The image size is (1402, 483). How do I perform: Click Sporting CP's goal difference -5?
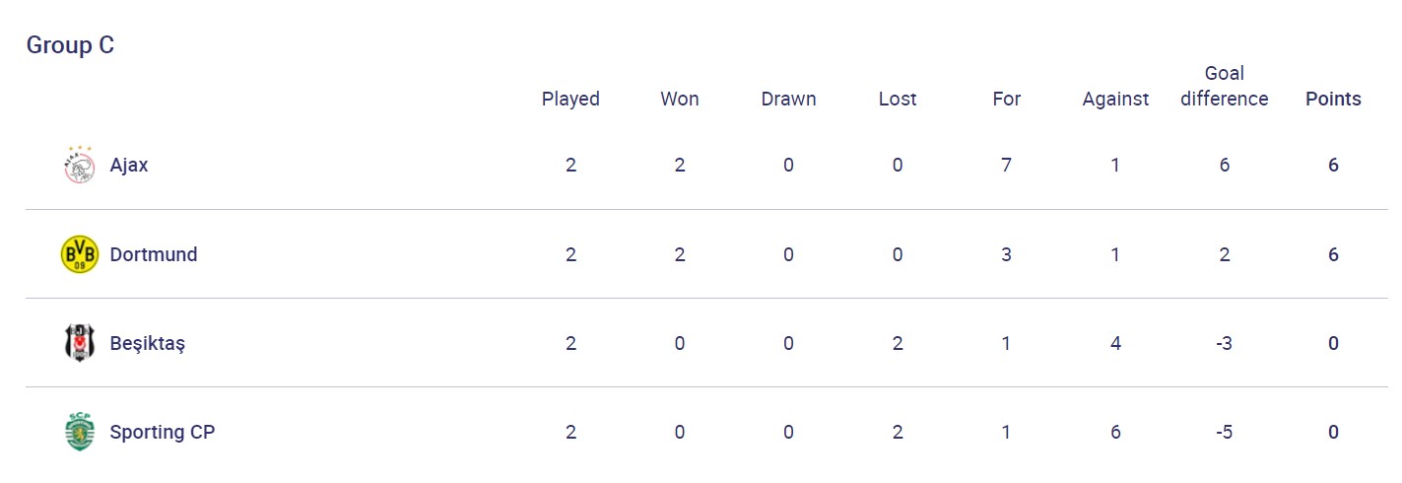[1224, 432]
